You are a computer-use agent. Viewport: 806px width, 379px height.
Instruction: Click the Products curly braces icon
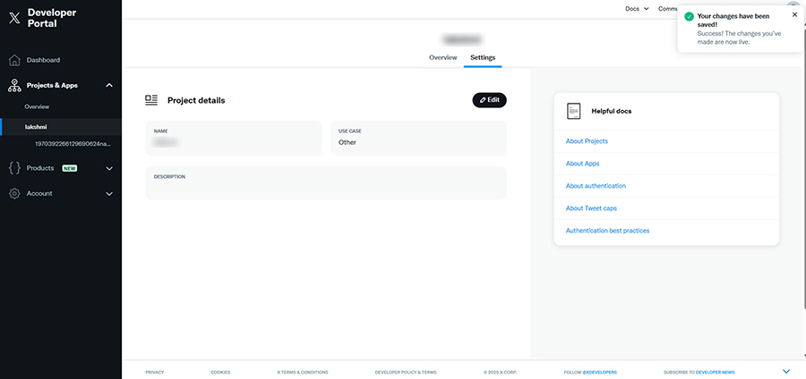click(x=15, y=168)
